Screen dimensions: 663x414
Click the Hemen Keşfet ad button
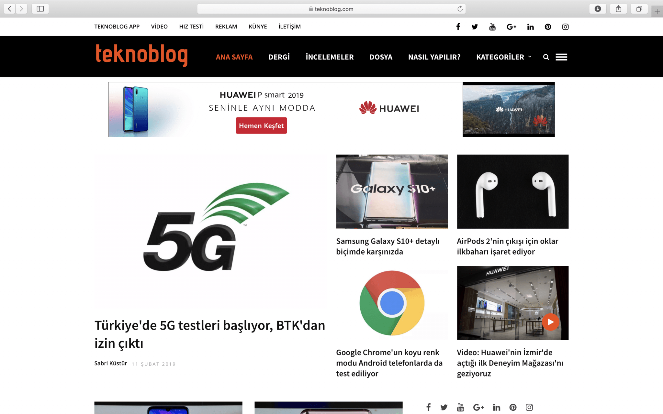coord(261,125)
